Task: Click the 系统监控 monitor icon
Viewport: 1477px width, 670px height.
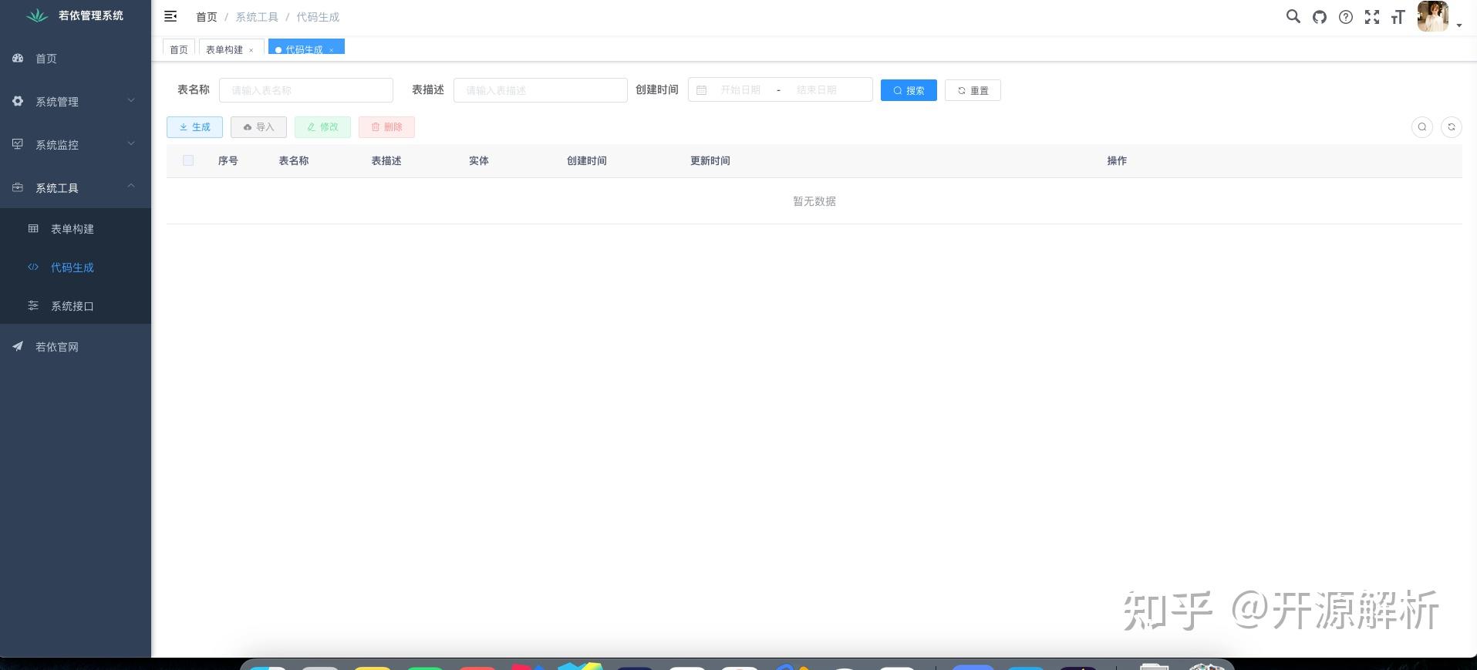Action: [x=18, y=144]
